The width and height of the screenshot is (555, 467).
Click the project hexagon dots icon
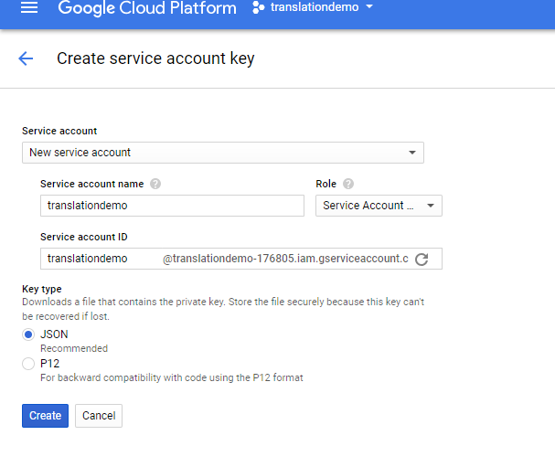coord(258,8)
